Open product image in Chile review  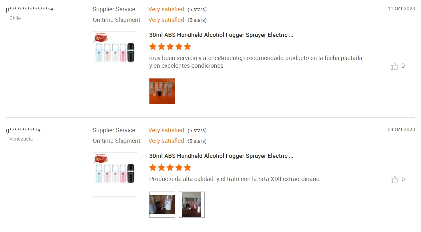pos(115,54)
